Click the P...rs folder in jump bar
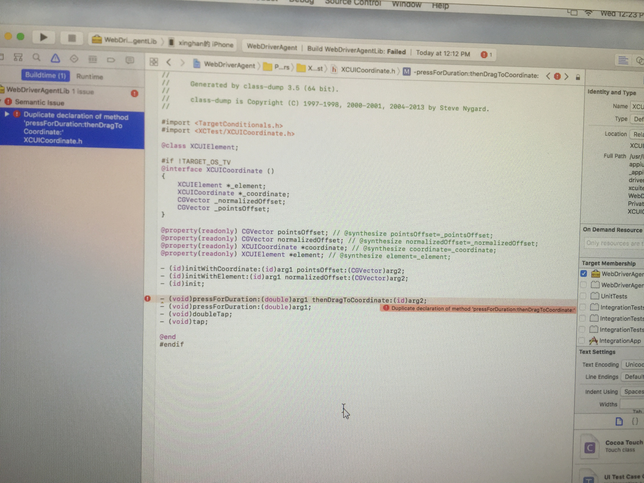This screenshot has width=644, height=483. 277,67
